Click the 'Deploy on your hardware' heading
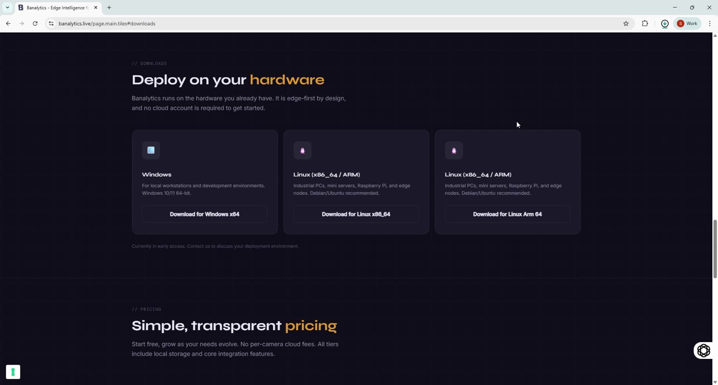The width and height of the screenshot is (718, 385). 228,80
